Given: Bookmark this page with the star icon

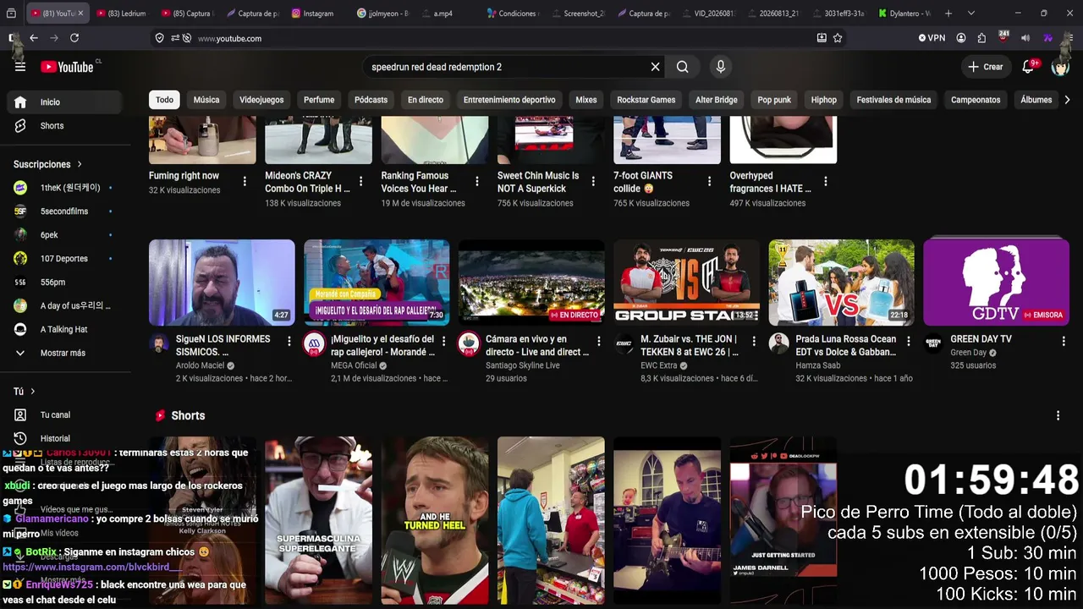Looking at the screenshot, I should click(x=838, y=38).
